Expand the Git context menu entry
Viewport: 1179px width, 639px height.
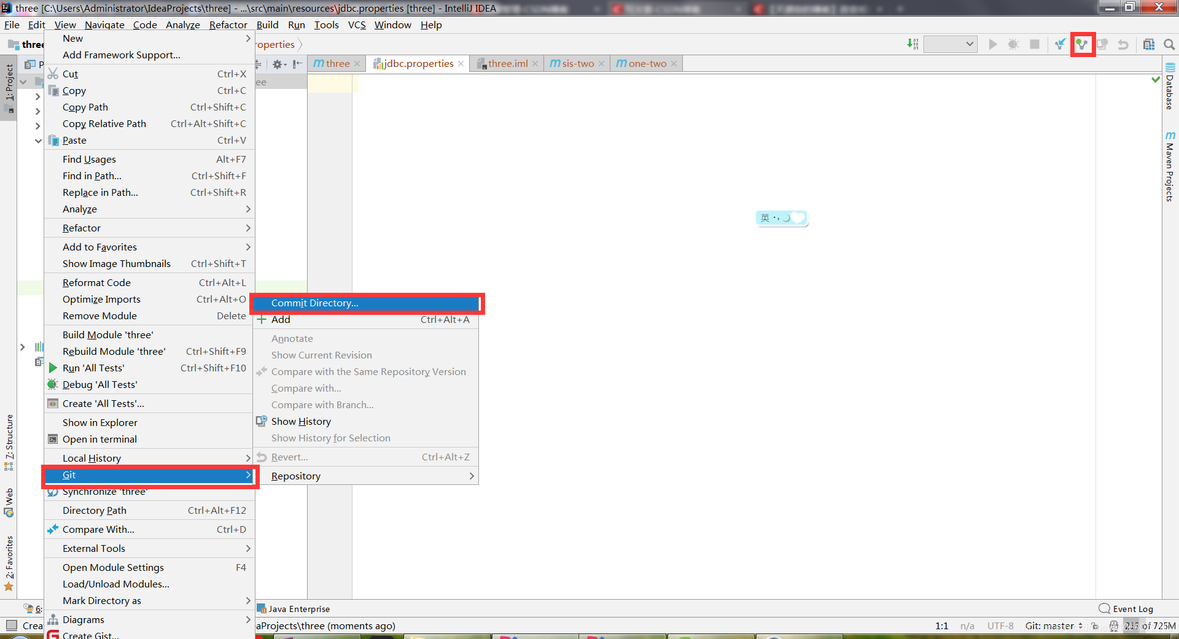(x=150, y=475)
